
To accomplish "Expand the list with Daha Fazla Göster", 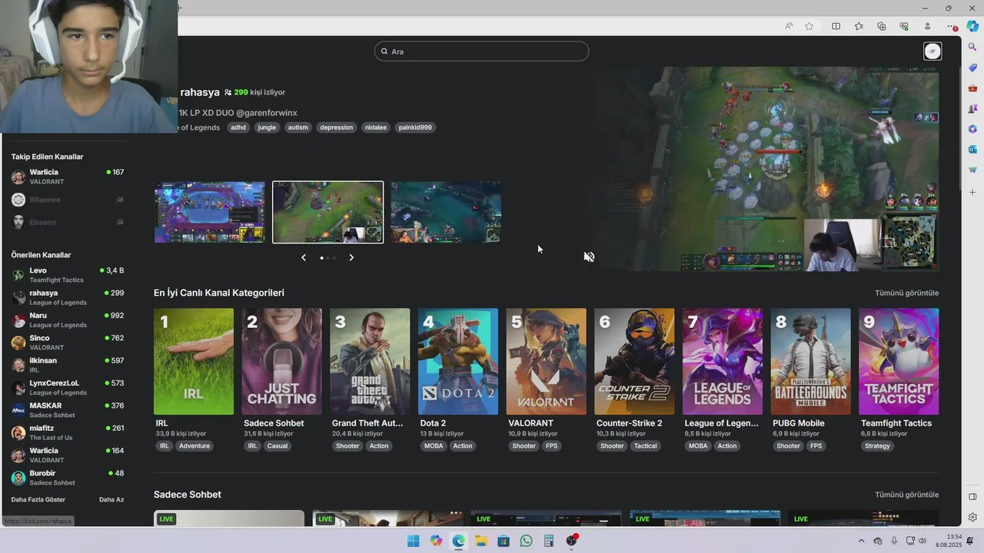I will point(38,499).
